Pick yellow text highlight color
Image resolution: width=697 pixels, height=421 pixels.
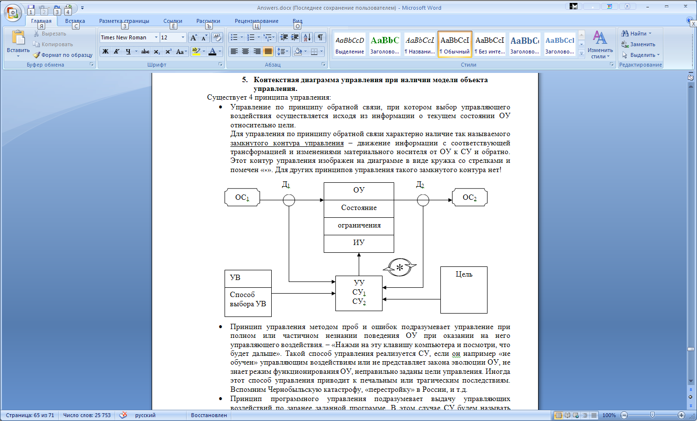click(x=195, y=52)
